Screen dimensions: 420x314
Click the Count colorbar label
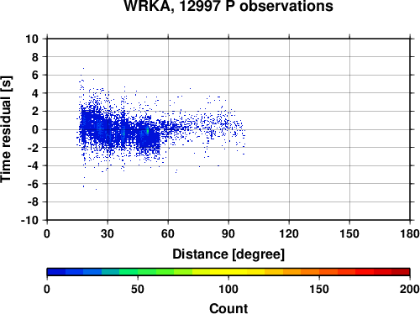click(228, 308)
